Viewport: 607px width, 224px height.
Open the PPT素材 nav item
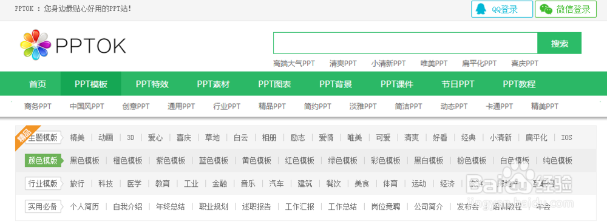click(213, 84)
